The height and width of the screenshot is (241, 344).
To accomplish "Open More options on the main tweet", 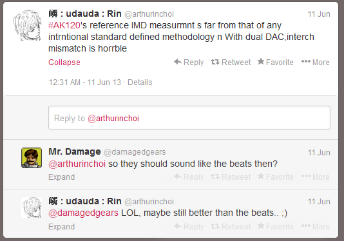I will point(315,63).
